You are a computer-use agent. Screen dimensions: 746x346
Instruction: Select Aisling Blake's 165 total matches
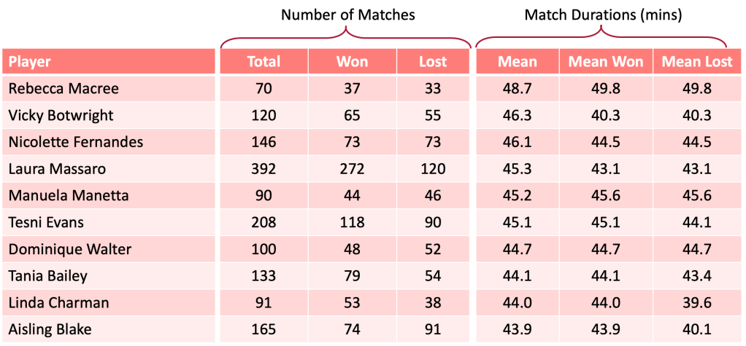264,329
